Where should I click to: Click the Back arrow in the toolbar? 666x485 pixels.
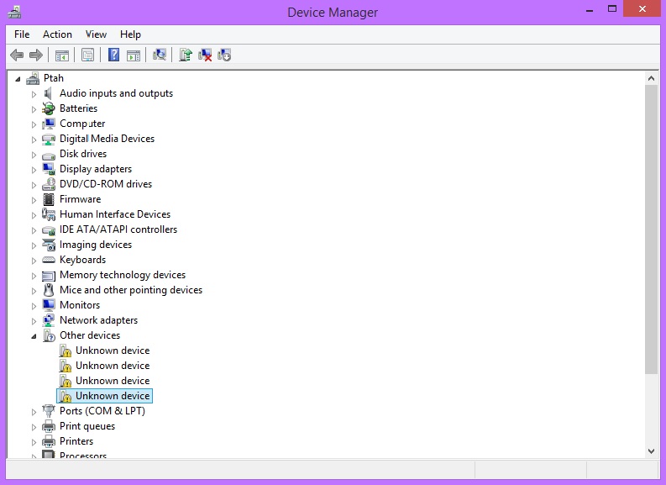(x=16, y=55)
